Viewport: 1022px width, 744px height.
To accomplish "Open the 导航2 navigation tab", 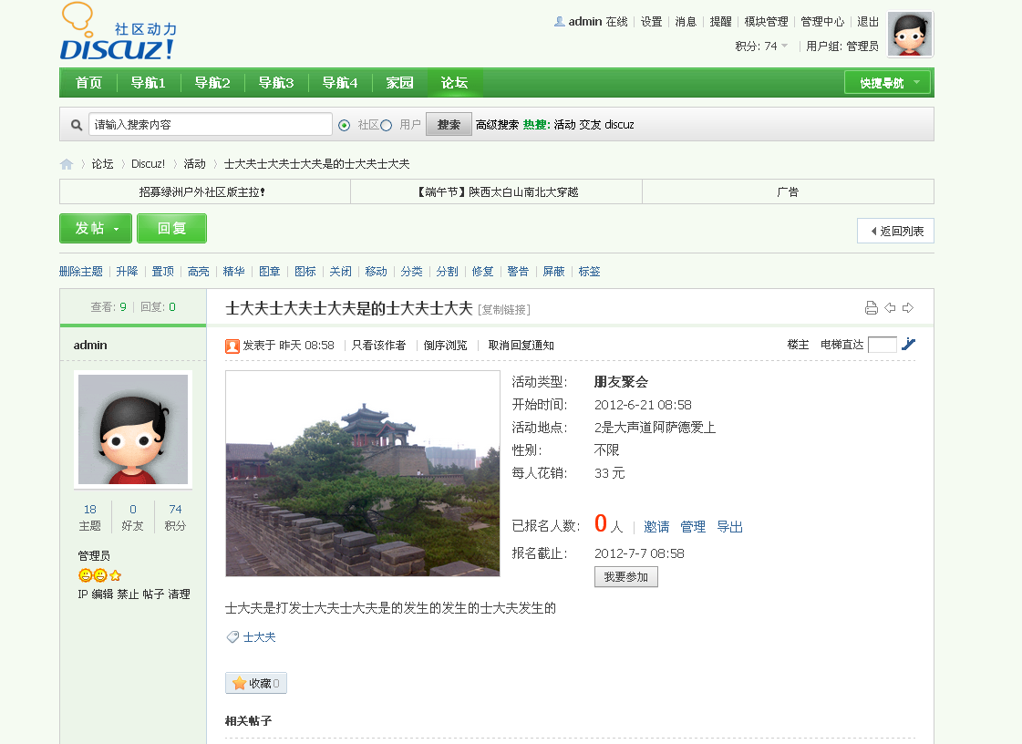I will 212,83.
